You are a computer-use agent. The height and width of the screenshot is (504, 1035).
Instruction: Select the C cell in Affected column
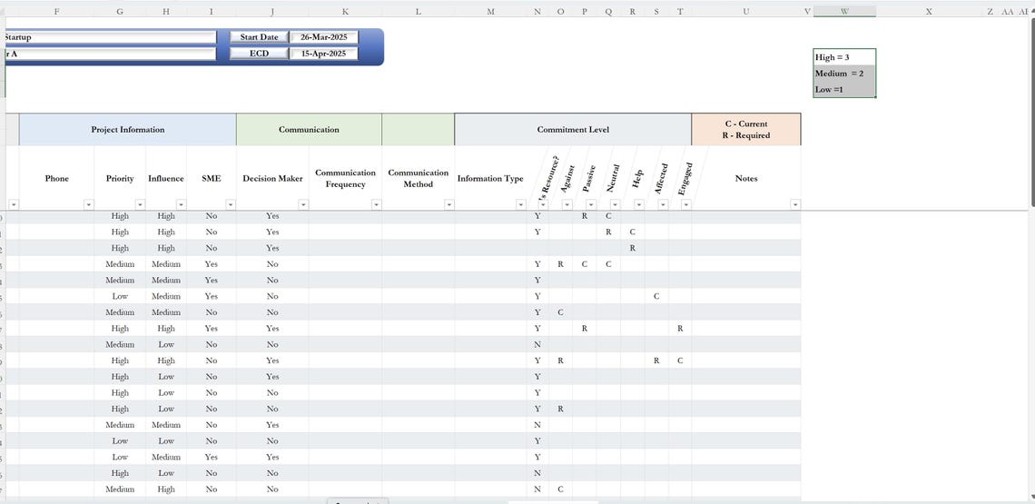pos(656,296)
